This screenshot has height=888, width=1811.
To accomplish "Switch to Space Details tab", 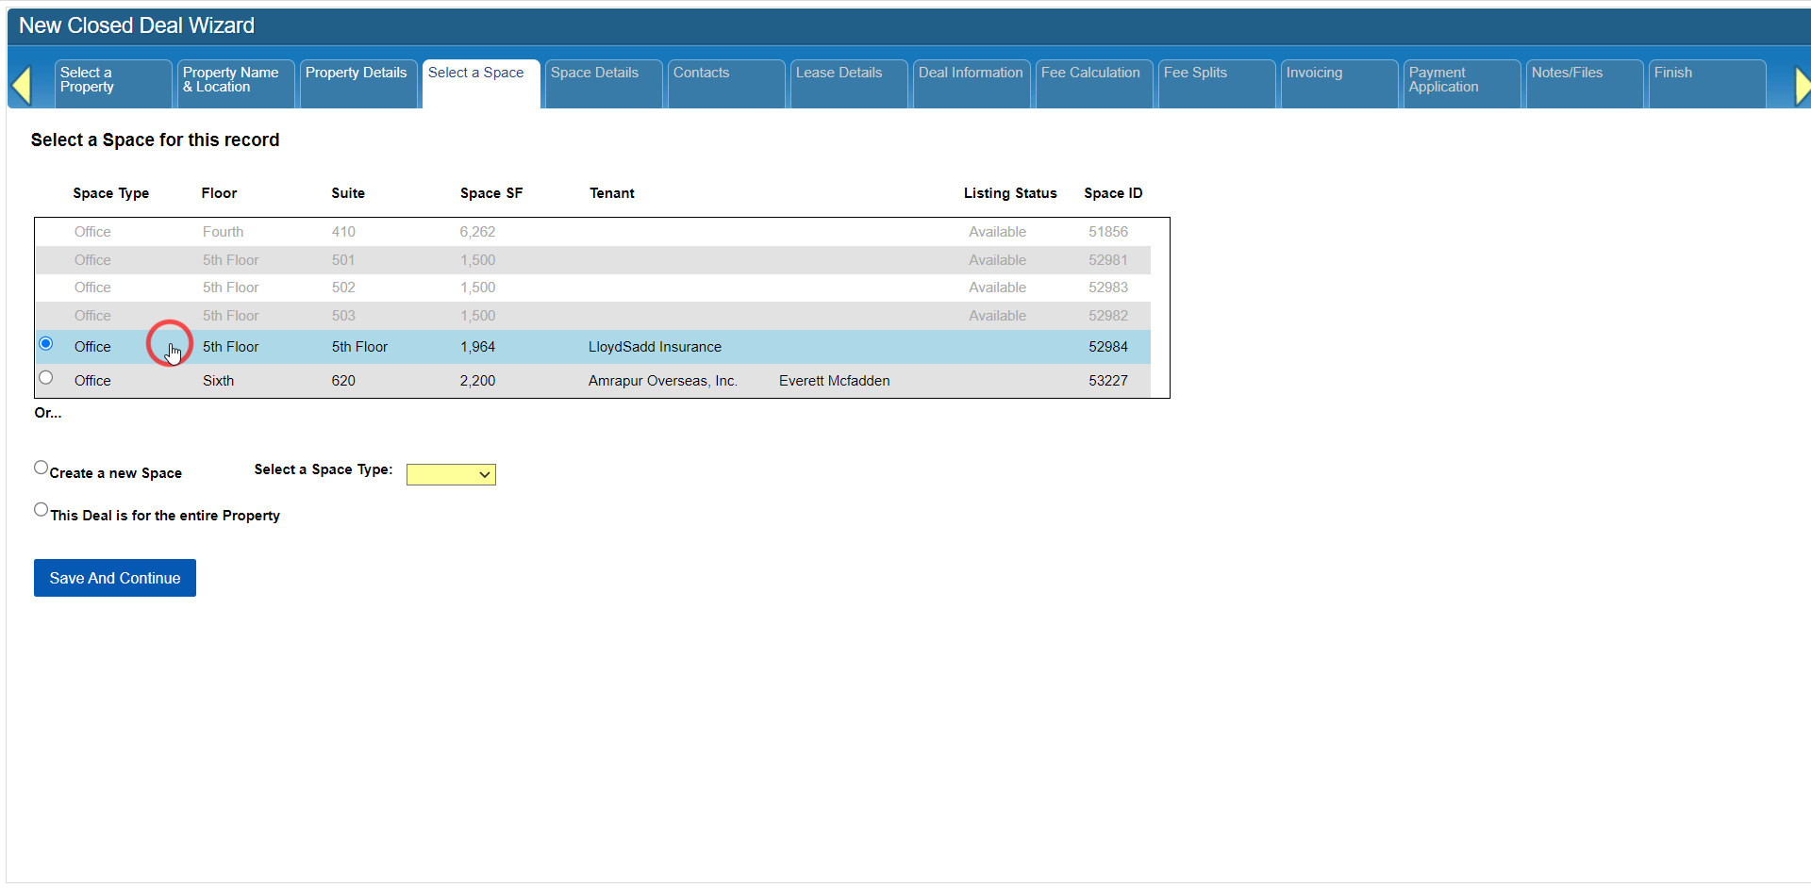I will [604, 84].
